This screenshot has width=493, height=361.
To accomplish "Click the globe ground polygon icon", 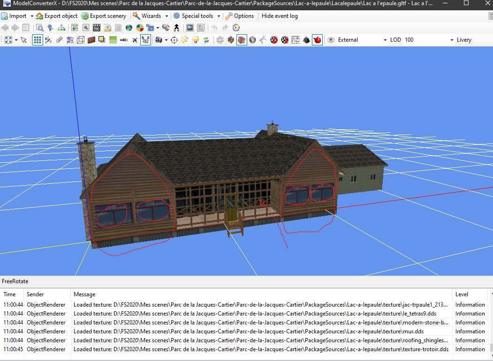I will coord(129,28).
